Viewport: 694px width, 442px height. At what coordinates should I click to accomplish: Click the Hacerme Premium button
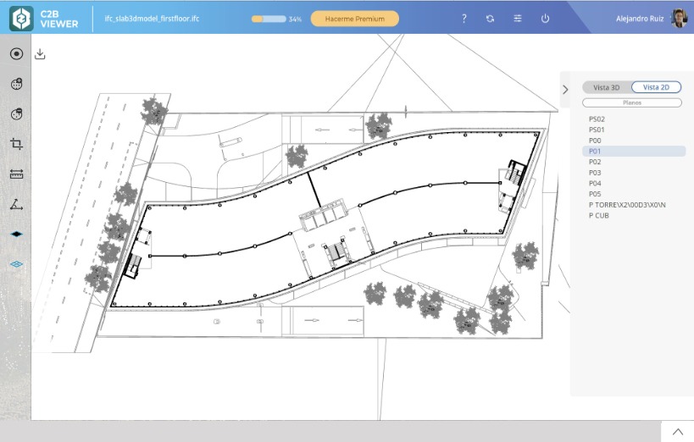point(354,19)
